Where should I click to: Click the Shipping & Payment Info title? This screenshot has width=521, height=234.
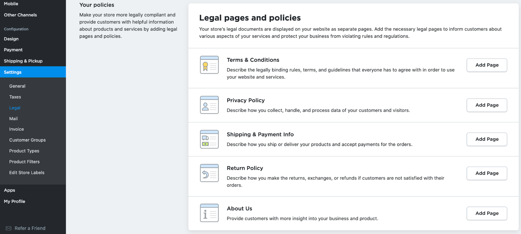click(260, 134)
